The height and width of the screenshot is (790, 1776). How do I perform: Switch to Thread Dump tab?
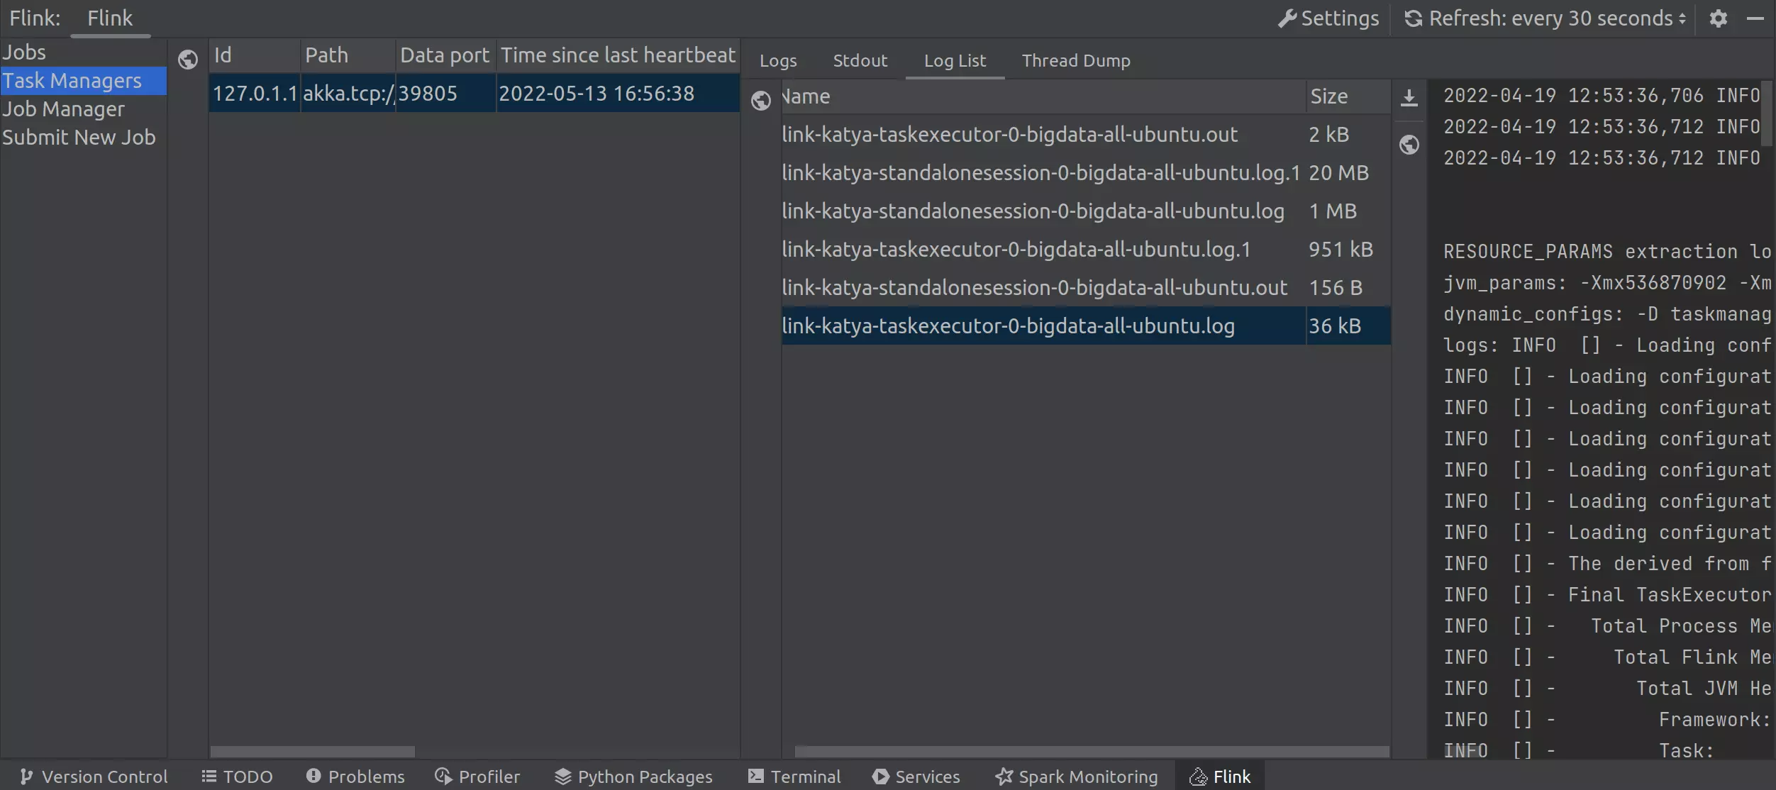[x=1076, y=61]
